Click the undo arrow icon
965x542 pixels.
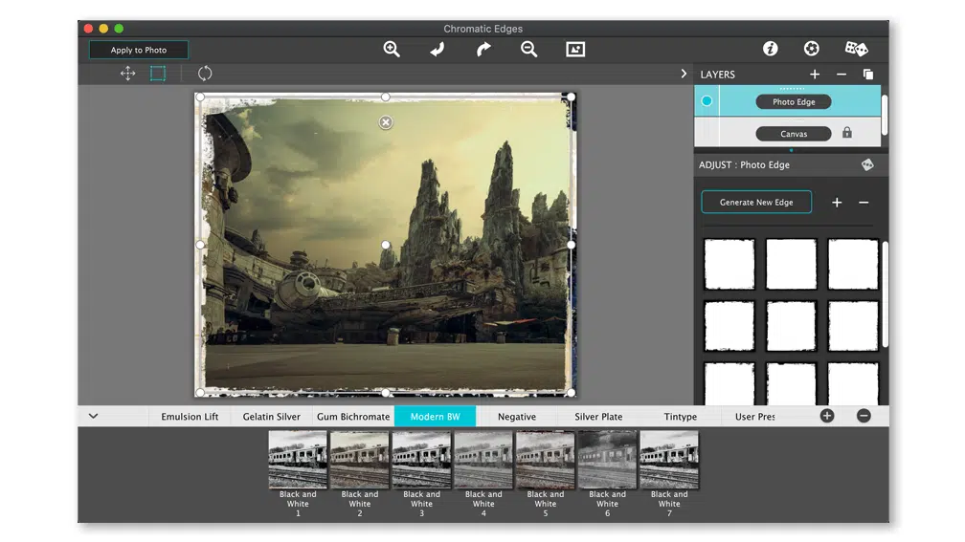[x=438, y=49]
